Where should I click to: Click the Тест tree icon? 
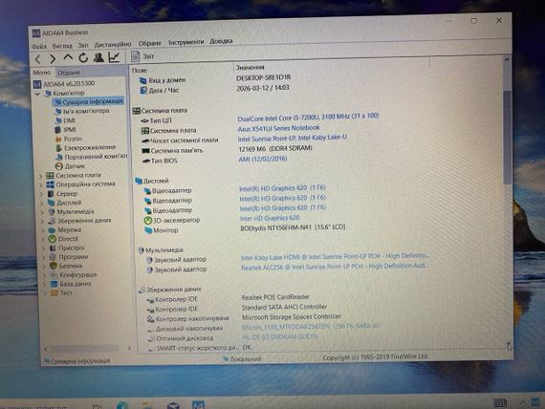coord(54,293)
